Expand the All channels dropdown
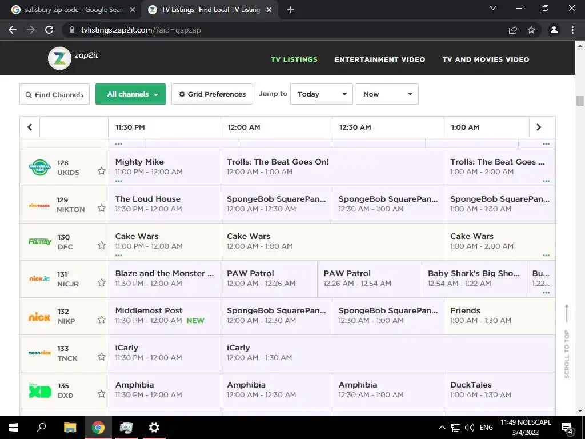 131,94
